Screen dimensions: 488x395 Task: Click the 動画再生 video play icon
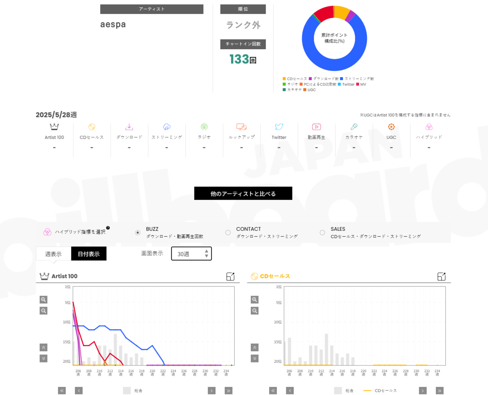tap(316, 127)
